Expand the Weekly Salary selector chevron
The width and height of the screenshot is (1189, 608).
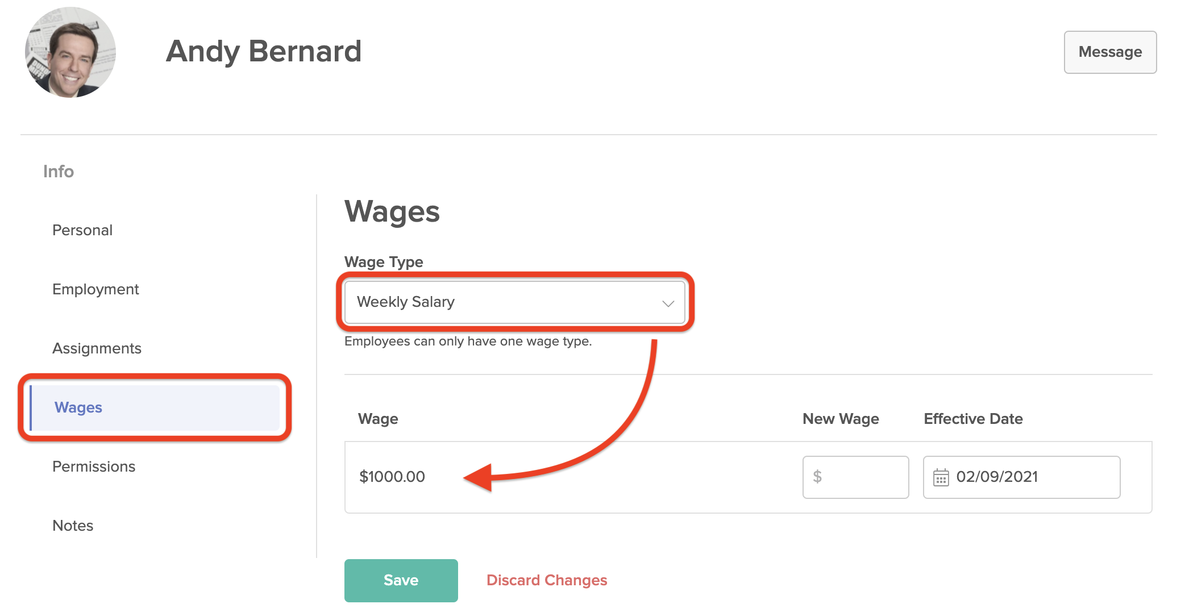[668, 302]
